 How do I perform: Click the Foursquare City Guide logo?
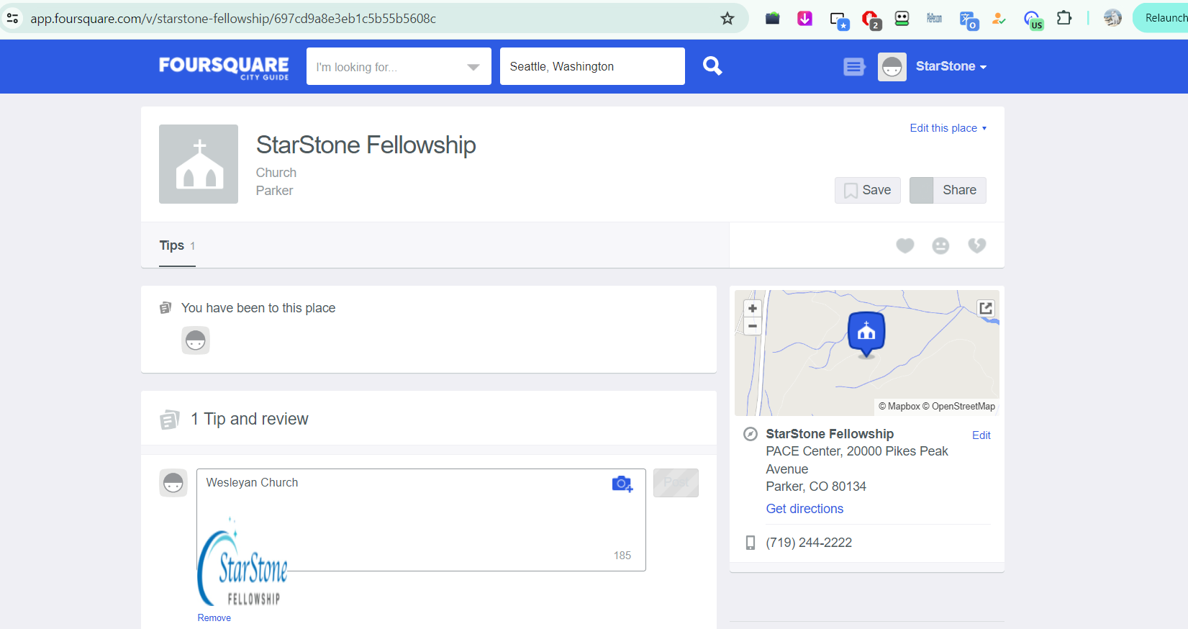pos(224,68)
